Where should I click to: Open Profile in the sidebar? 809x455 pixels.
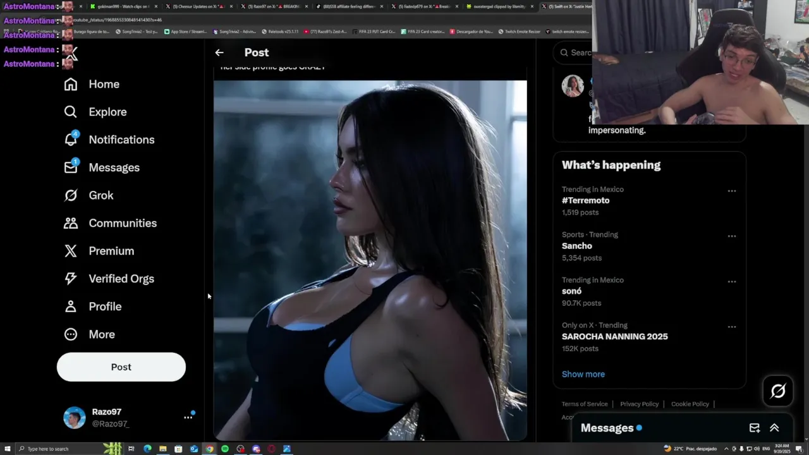point(92,306)
